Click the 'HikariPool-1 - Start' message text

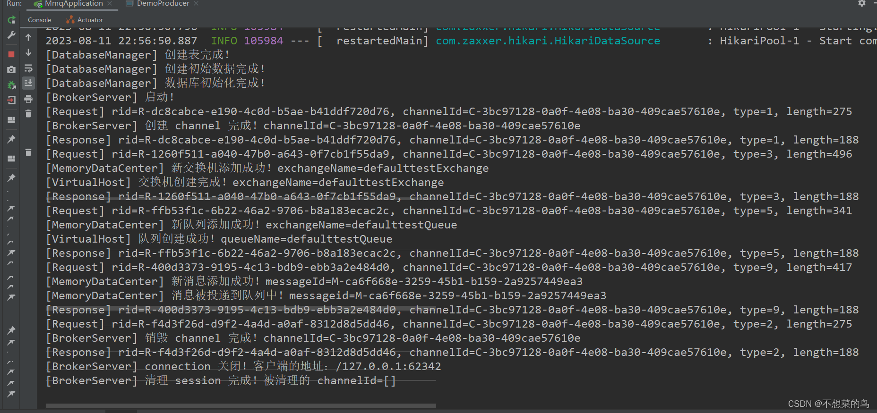click(786, 41)
